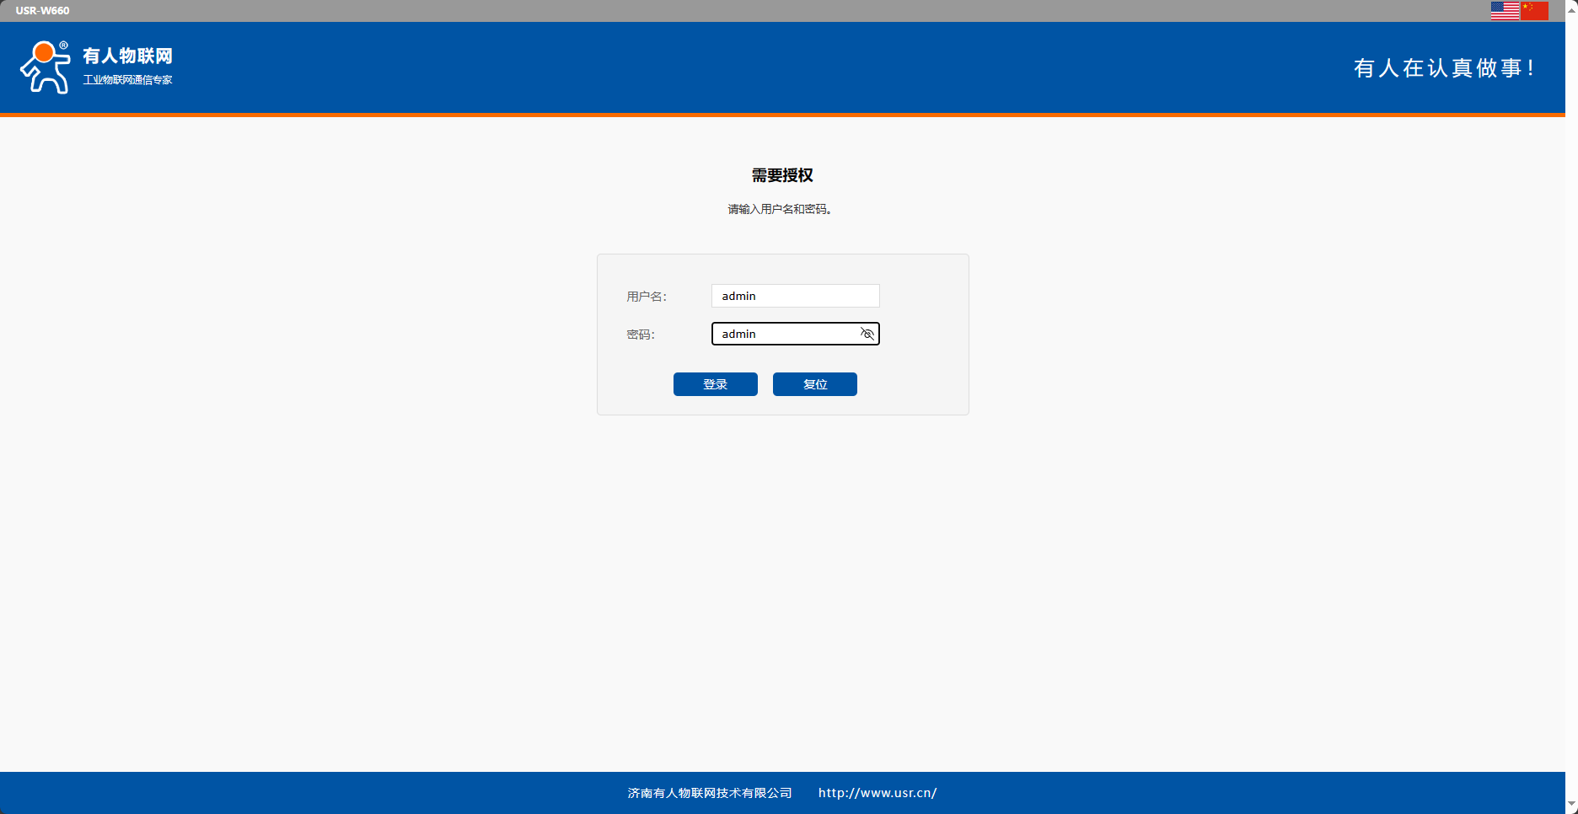This screenshot has height=814, width=1578.
Task: Click the 登录 login button
Action: 715,384
